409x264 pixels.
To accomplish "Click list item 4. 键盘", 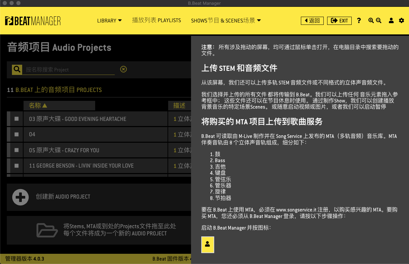I will [218, 173].
